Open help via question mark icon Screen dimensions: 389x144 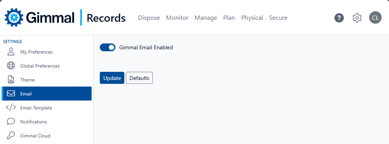point(339,18)
